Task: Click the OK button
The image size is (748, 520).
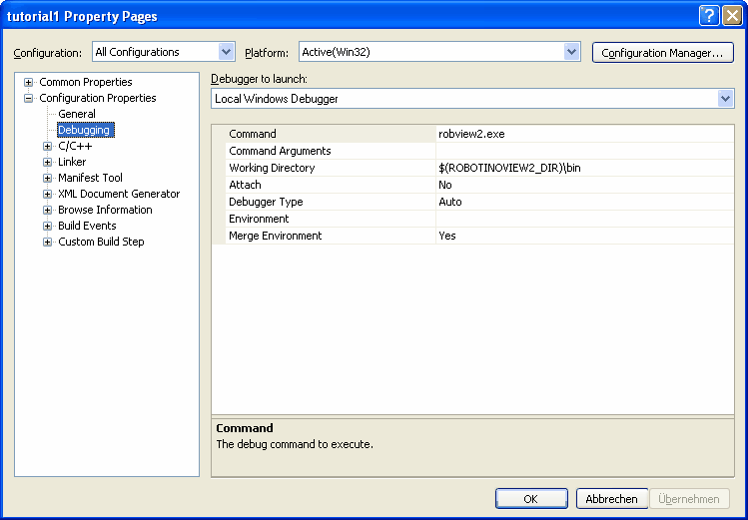Action: tap(531, 499)
